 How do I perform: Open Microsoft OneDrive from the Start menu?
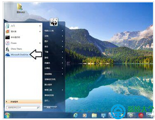coord(18,55)
